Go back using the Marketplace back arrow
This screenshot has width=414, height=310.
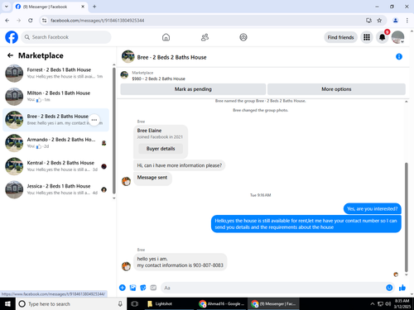10,55
